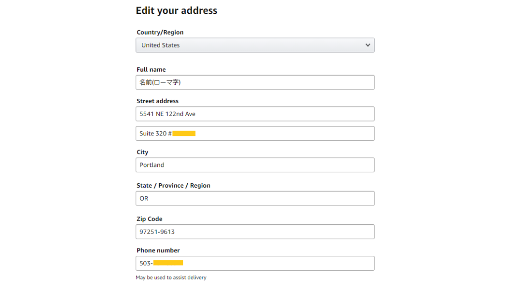Click the "Street address" label
506x284 pixels.
pos(158,101)
